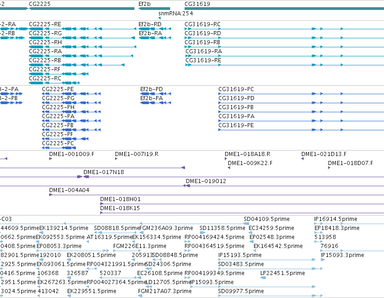Select transcript CG31619-RC label
384x298 pixels.
pyautogui.click(x=203, y=24)
